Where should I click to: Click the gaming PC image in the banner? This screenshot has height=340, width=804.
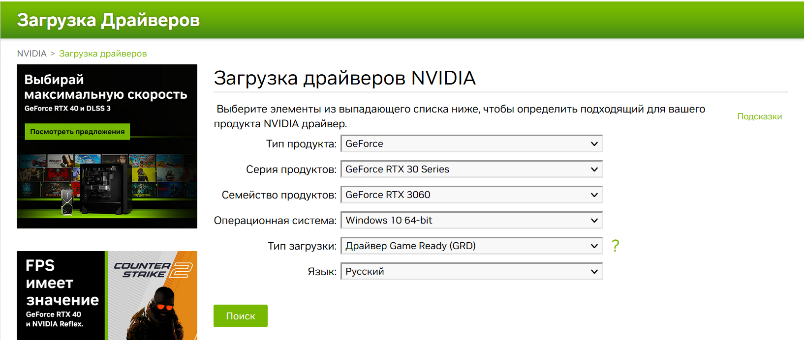(x=106, y=189)
